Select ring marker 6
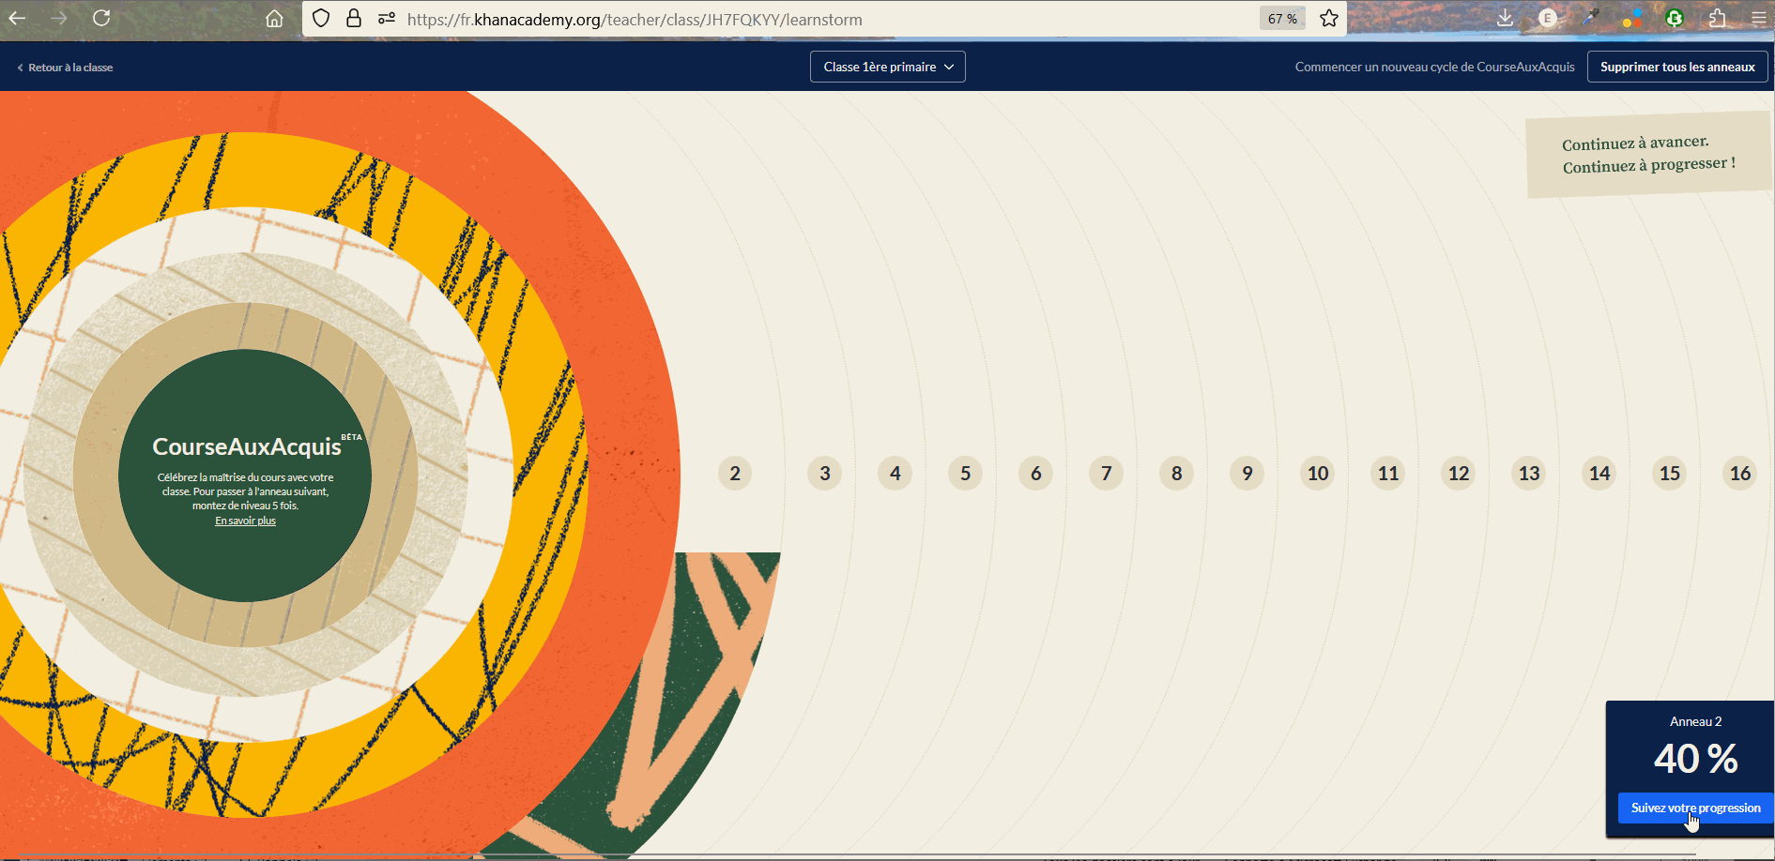 click(1036, 474)
